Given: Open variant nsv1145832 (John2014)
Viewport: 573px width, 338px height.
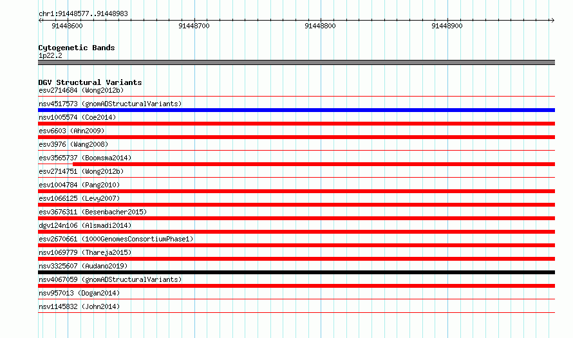Looking at the screenshot, I should coord(79,306).
